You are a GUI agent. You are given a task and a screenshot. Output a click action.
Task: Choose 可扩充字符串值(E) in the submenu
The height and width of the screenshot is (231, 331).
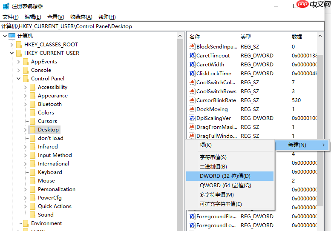coord(230,204)
